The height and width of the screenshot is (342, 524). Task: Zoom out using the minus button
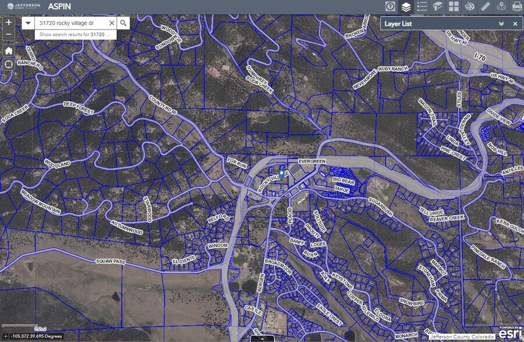pos(9,34)
